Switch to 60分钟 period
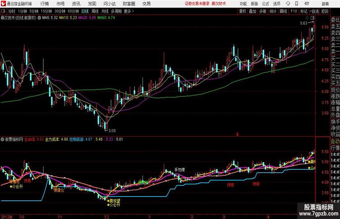340x219 pixels. pos(73,11)
